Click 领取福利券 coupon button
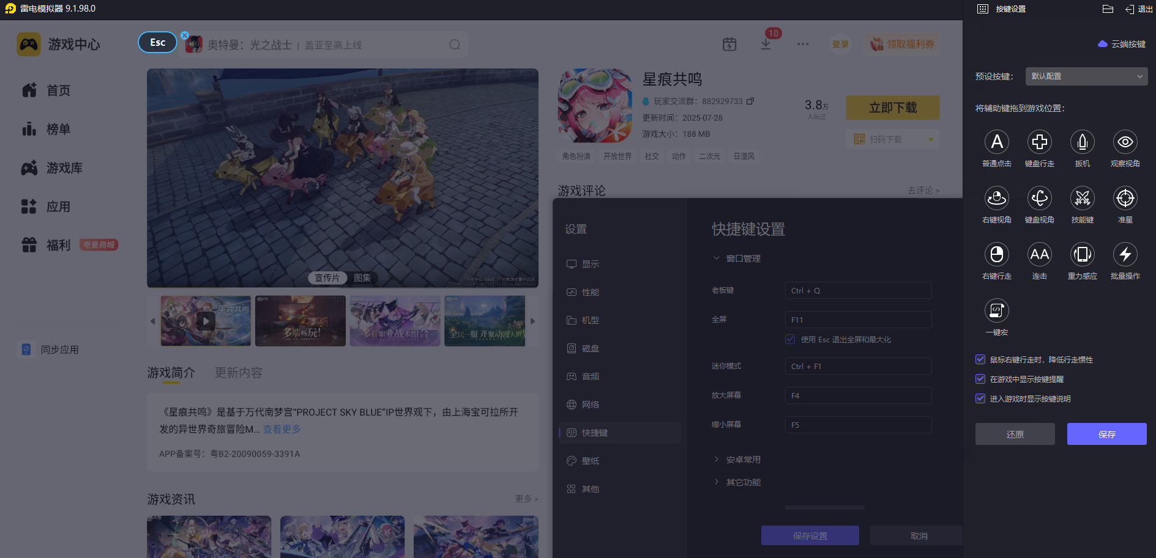Image resolution: width=1156 pixels, height=558 pixels. (902, 44)
